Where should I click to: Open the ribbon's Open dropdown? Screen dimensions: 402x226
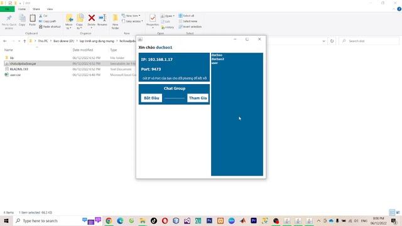tap(168, 16)
